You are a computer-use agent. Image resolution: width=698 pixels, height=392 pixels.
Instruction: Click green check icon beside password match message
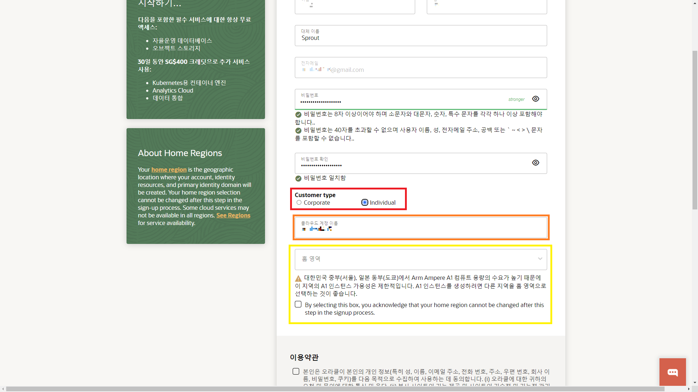click(x=298, y=178)
